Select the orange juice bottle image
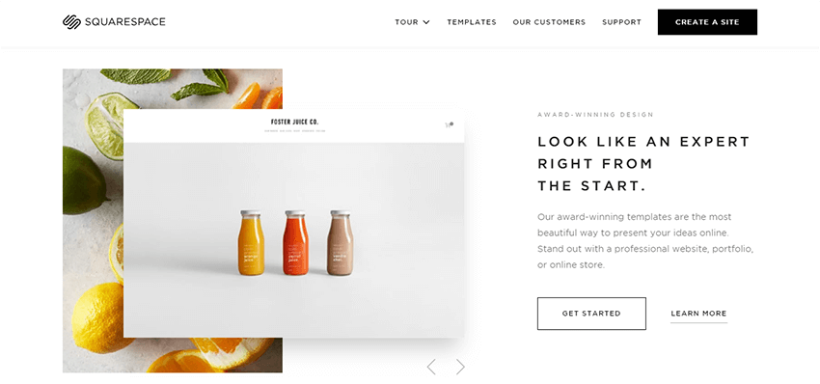Image resolution: width=820 pixels, height=384 pixels. 251,243
